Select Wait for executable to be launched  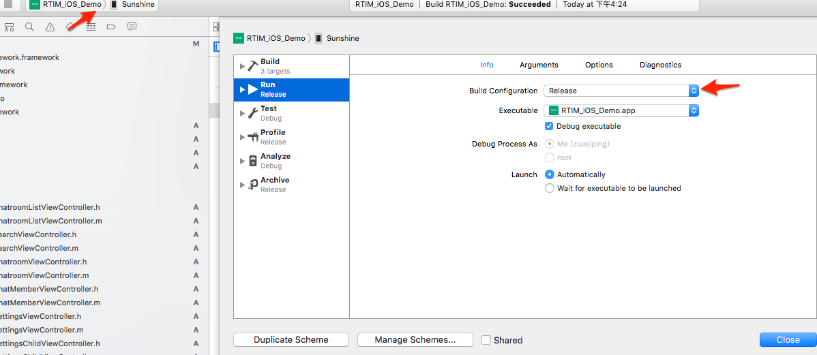click(x=549, y=188)
